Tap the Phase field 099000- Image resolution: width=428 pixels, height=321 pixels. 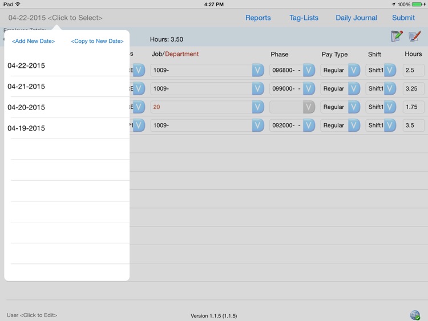point(286,88)
